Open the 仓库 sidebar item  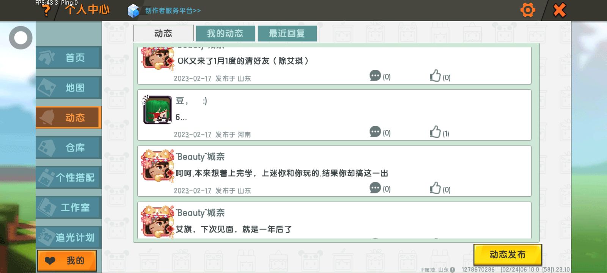pyautogui.click(x=69, y=147)
